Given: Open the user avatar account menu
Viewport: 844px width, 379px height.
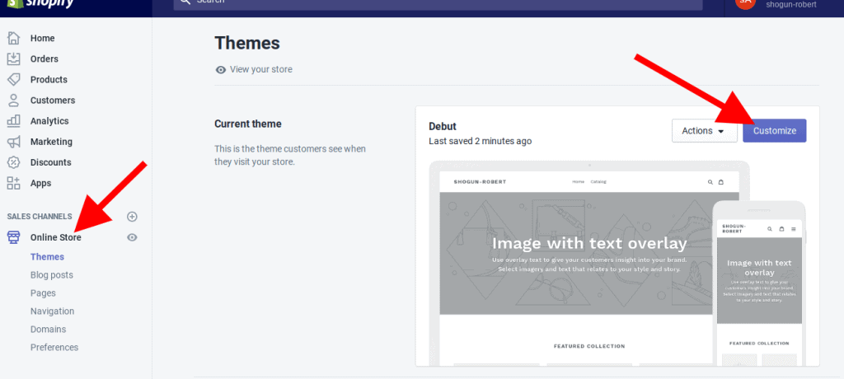Looking at the screenshot, I should [x=745, y=3].
